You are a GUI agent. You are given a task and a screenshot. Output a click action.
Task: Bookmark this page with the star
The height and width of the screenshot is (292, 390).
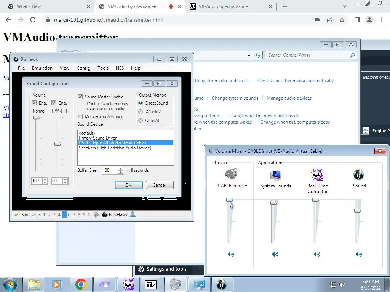tap(342, 20)
